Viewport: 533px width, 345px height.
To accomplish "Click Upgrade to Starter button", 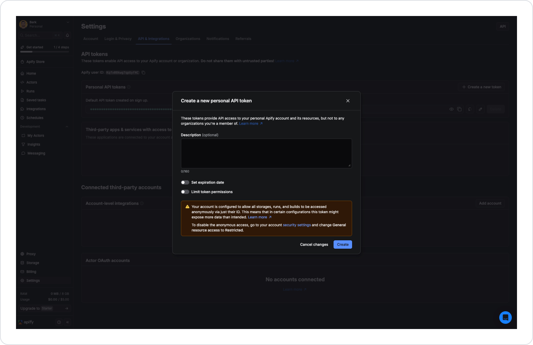I will pyautogui.click(x=45, y=308).
